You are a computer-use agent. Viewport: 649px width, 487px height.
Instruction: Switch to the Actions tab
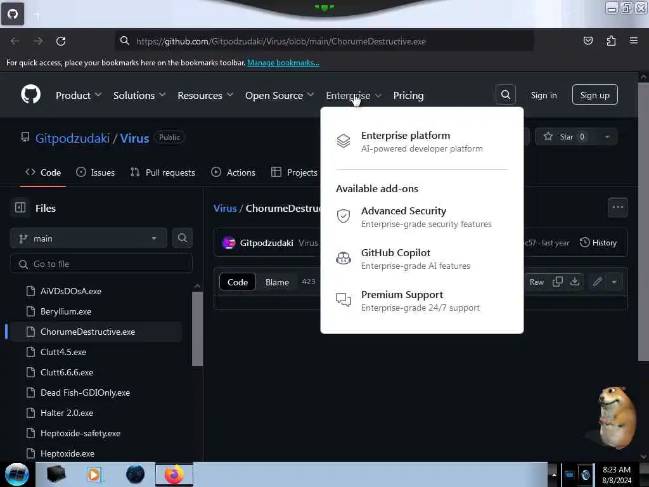[233, 172]
